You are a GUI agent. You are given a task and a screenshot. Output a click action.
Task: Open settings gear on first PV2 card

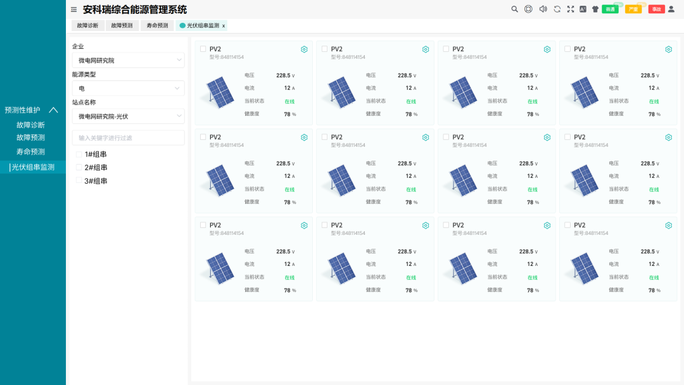coord(304,49)
